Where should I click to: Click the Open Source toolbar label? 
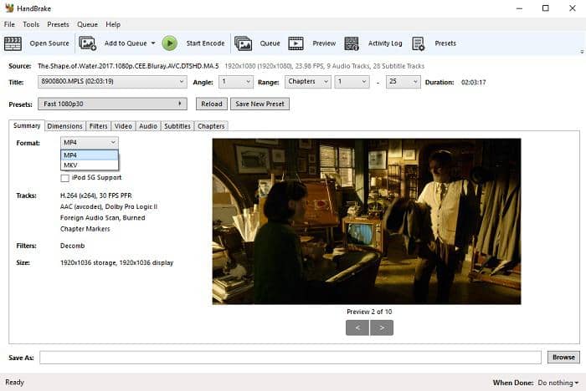click(x=49, y=43)
